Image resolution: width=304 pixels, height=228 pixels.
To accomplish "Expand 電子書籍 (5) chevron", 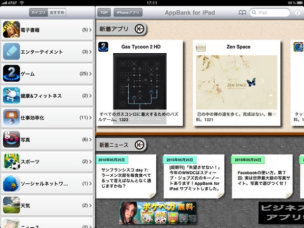I will [91, 29].
